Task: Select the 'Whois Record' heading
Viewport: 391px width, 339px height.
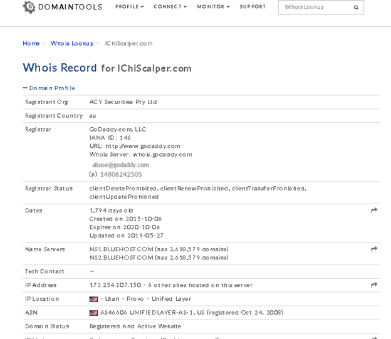Action: pos(60,68)
